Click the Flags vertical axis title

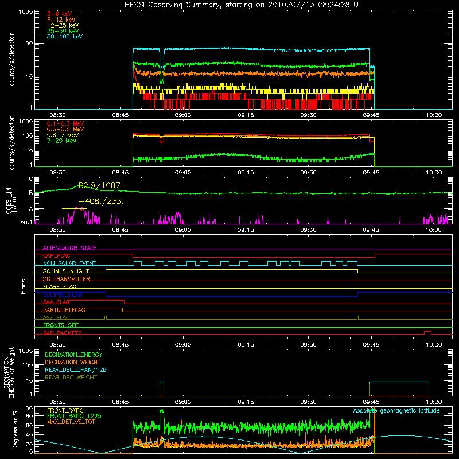(x=24, y=286)
